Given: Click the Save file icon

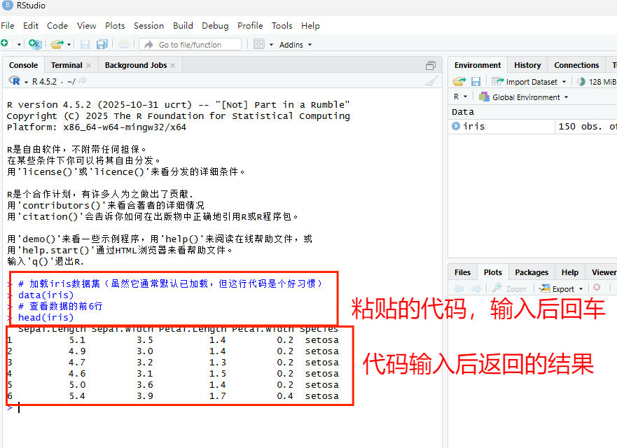Looking at the screenshot, I should 85,44.
